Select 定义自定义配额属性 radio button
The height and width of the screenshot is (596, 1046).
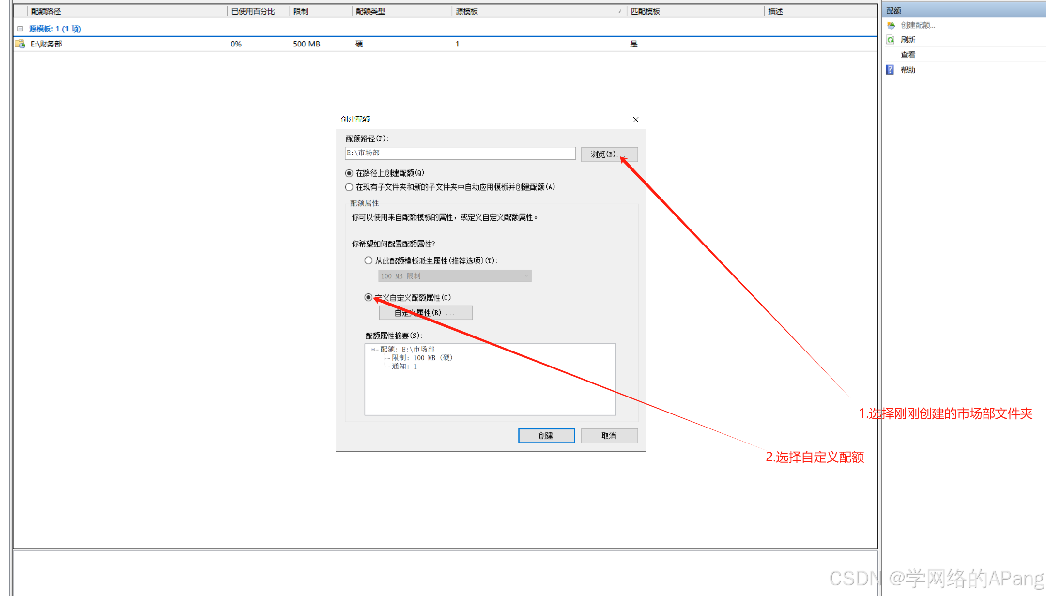pos(369,297)
